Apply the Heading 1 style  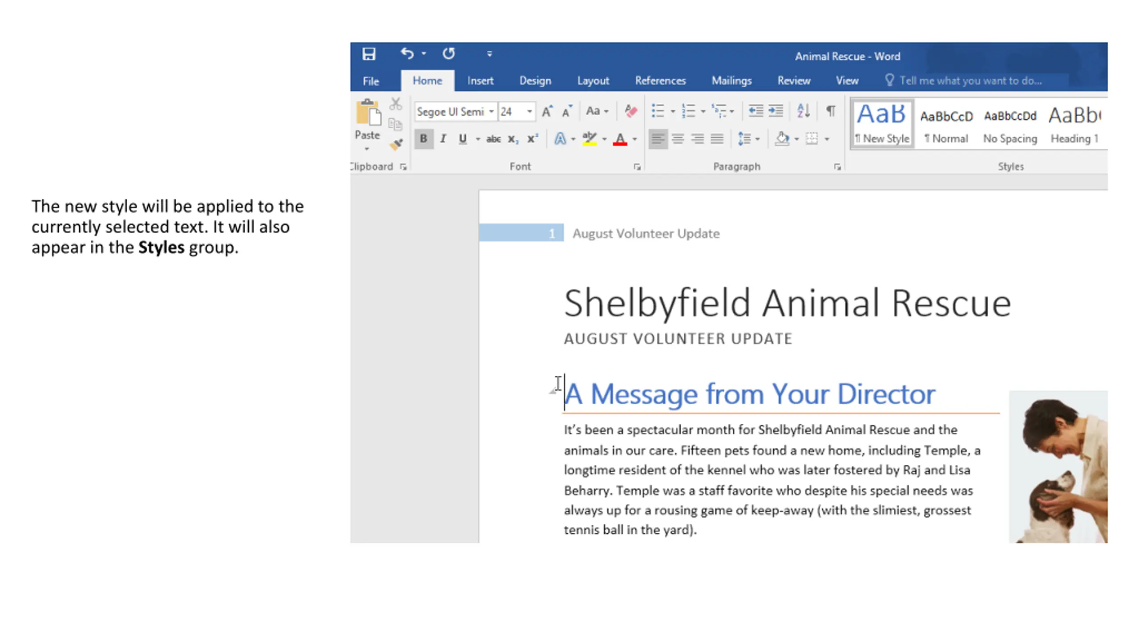[x=1074, y=123]
